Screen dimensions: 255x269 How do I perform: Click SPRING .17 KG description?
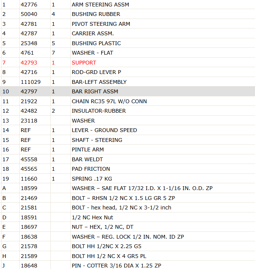[x=92, y=179]
